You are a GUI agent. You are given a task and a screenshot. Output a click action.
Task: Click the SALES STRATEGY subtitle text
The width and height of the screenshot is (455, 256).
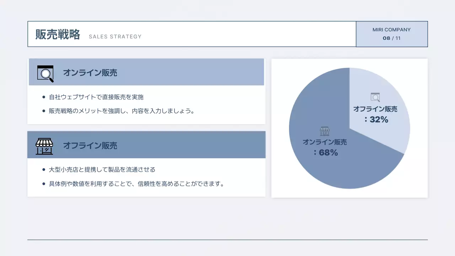[x=115, y=37]
